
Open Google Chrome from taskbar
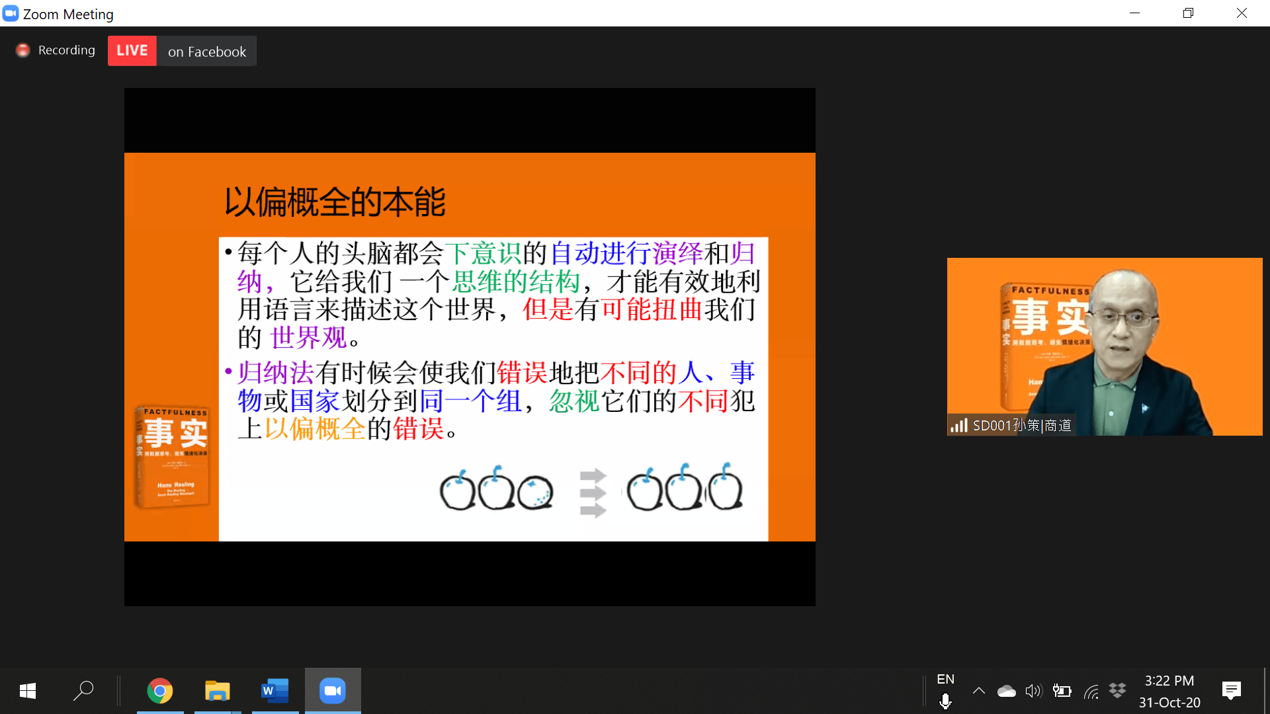pyautogui.click(x=159, y=691)
